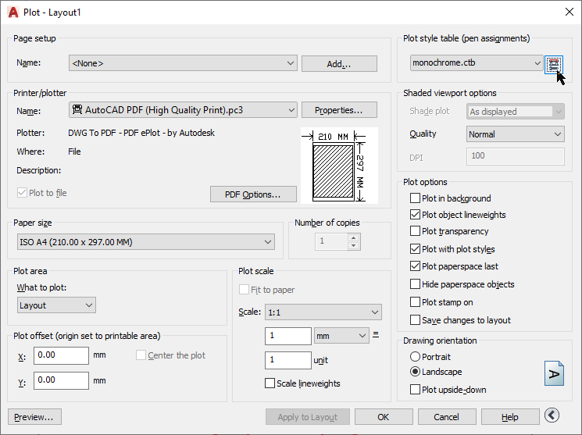The image size is (582, 435).
Task: Open PDF Options settings
Action: click(254, 194)
